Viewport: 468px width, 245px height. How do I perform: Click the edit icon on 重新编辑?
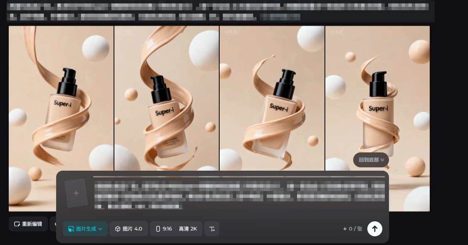click(x=17, y=224)
